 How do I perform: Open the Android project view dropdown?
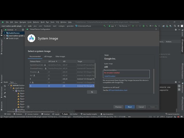click(10, 30)
